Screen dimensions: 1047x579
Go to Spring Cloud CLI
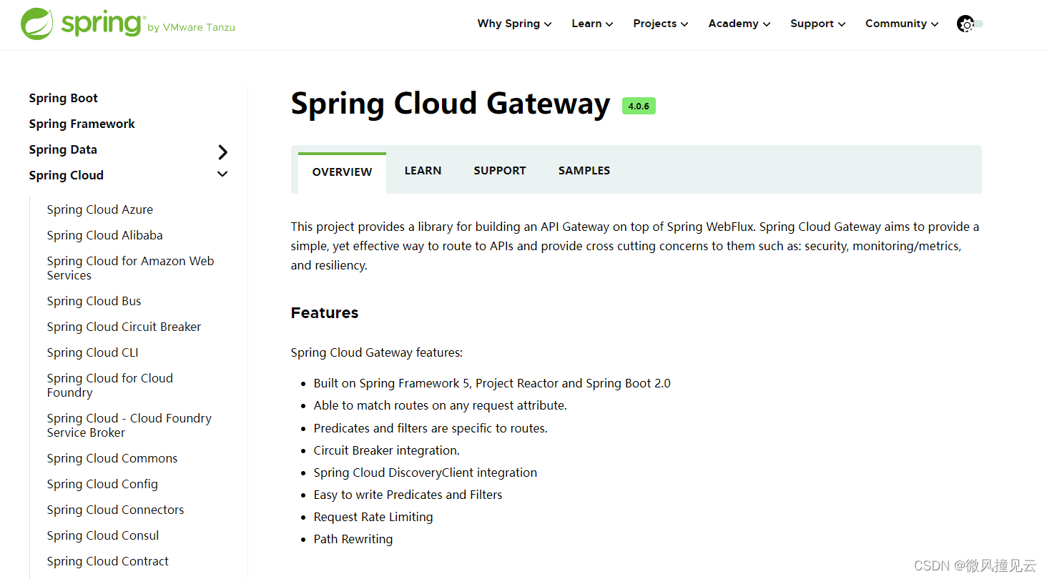(93, 352)
